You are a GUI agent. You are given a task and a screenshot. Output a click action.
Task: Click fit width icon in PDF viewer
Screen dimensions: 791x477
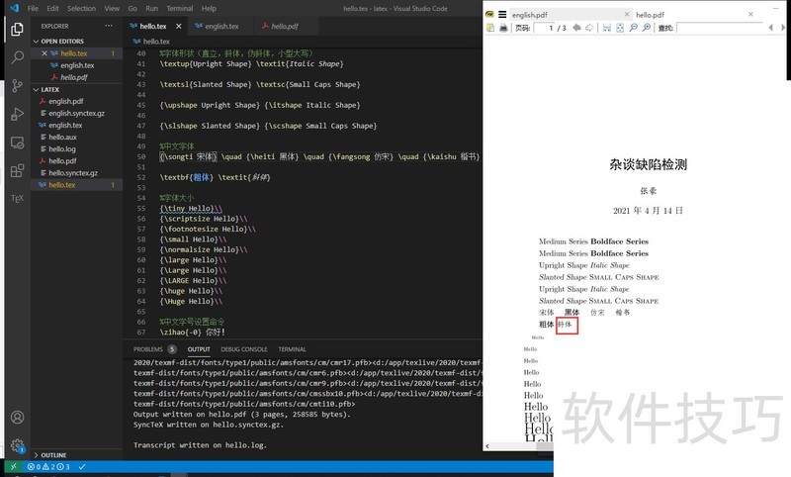[607, 28]
